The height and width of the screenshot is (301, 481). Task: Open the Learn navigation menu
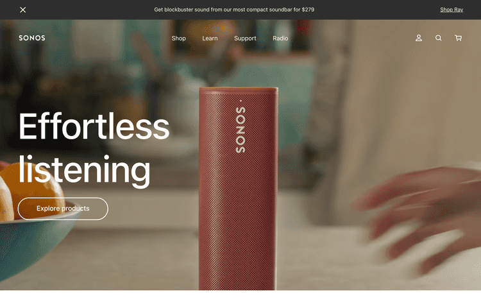point(210,39)
